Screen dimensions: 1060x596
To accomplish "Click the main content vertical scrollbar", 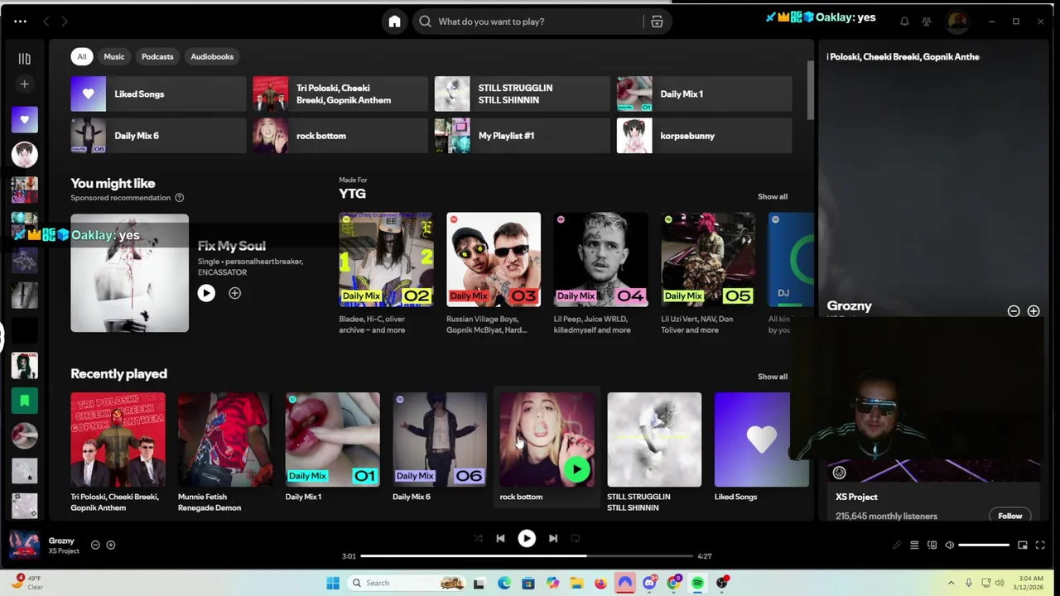I will 811,89.
